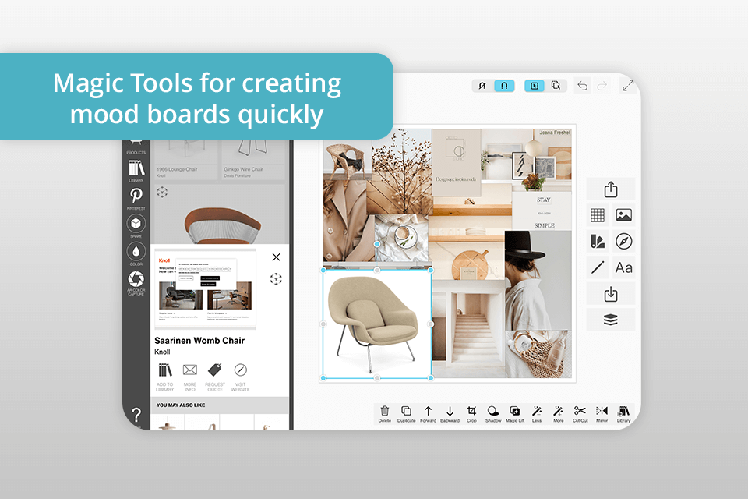The width and height of the screenshot is (748, 499).
Task: Open the Library sidebar section
Action: 136,171
